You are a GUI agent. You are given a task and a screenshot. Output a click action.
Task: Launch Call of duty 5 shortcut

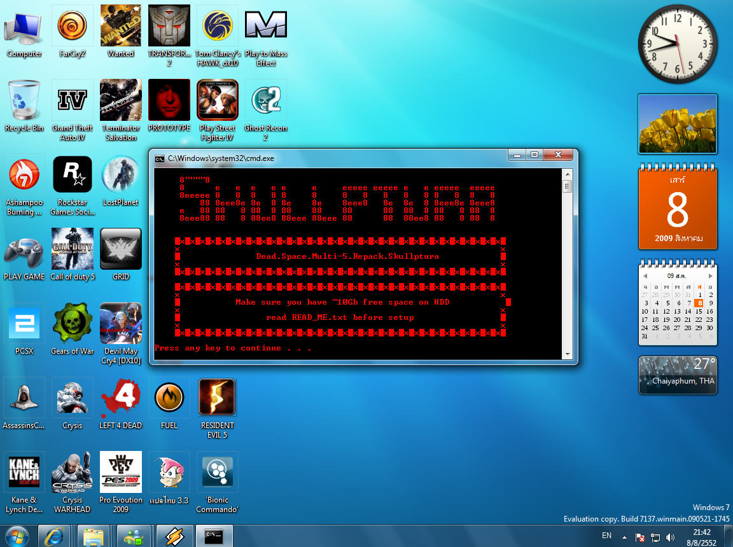72,254
